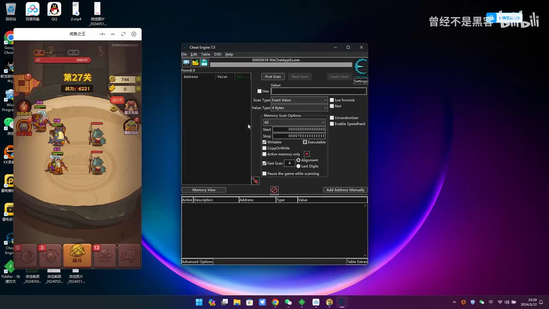Enable Pause the game while scanning
The image size is (549, 309).
[264, 173]
